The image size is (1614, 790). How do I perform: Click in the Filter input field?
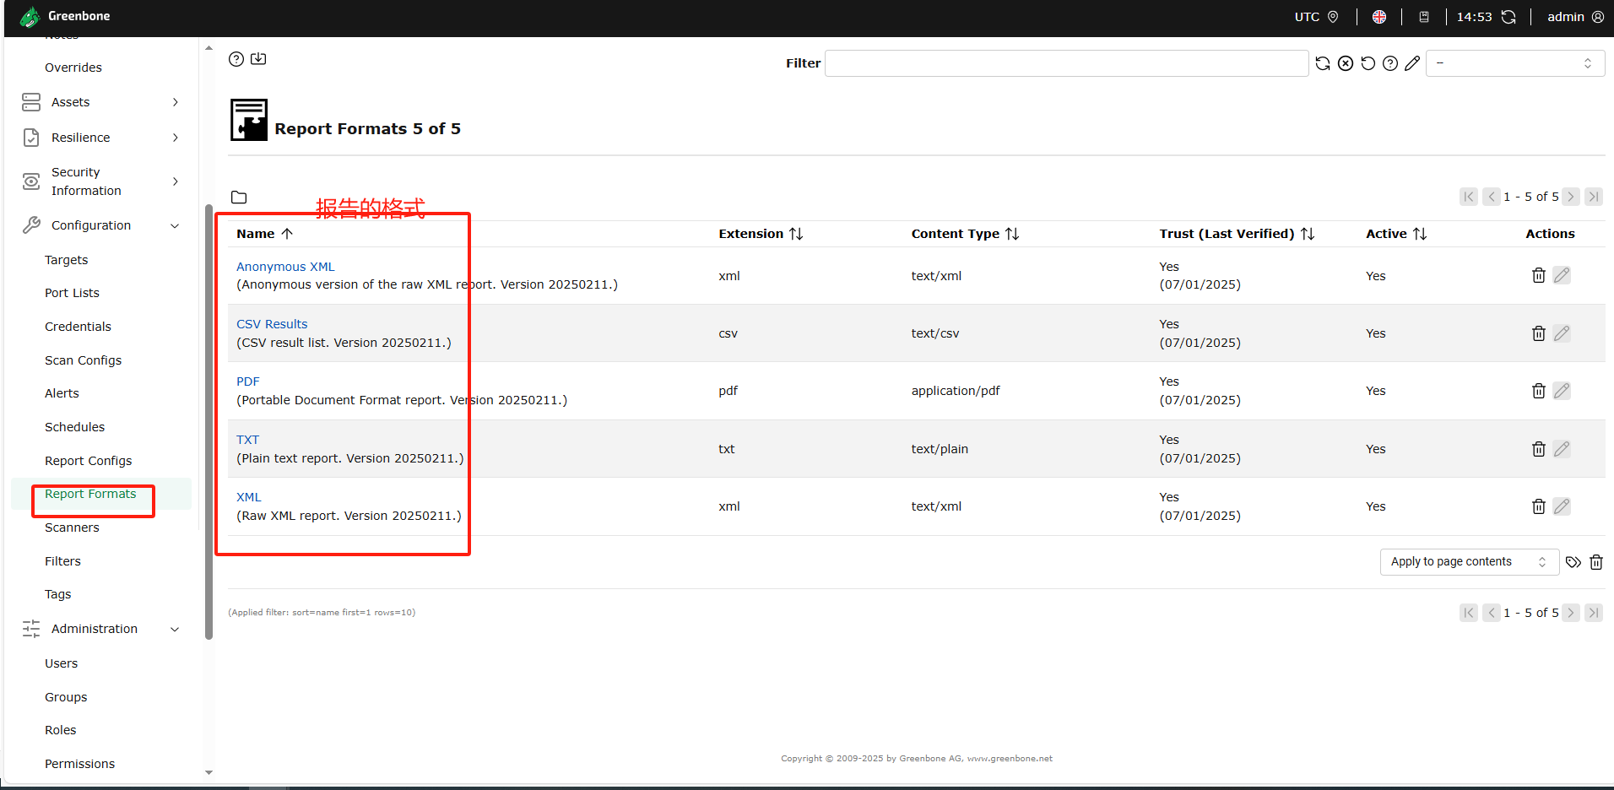coord(1066,63)
